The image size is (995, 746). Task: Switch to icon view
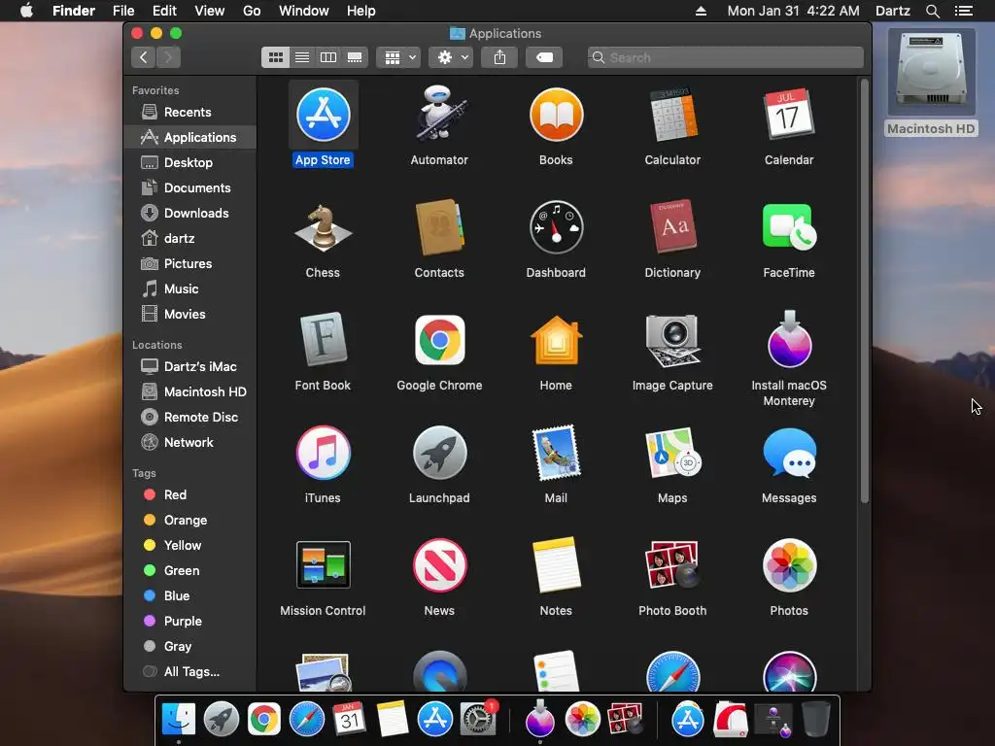pos(275,57)
